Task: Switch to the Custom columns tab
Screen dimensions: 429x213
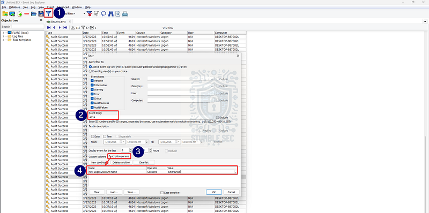Action: [x=98, y=156]
